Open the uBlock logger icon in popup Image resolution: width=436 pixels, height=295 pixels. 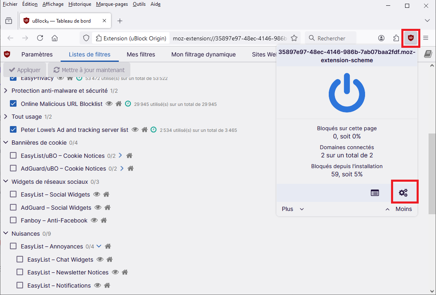[375, 192]
